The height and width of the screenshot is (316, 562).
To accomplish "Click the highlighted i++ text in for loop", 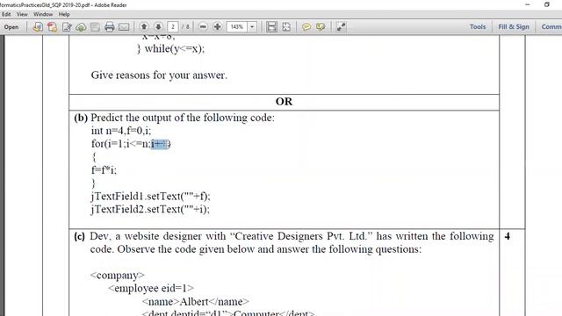I will tap(160, 144).
